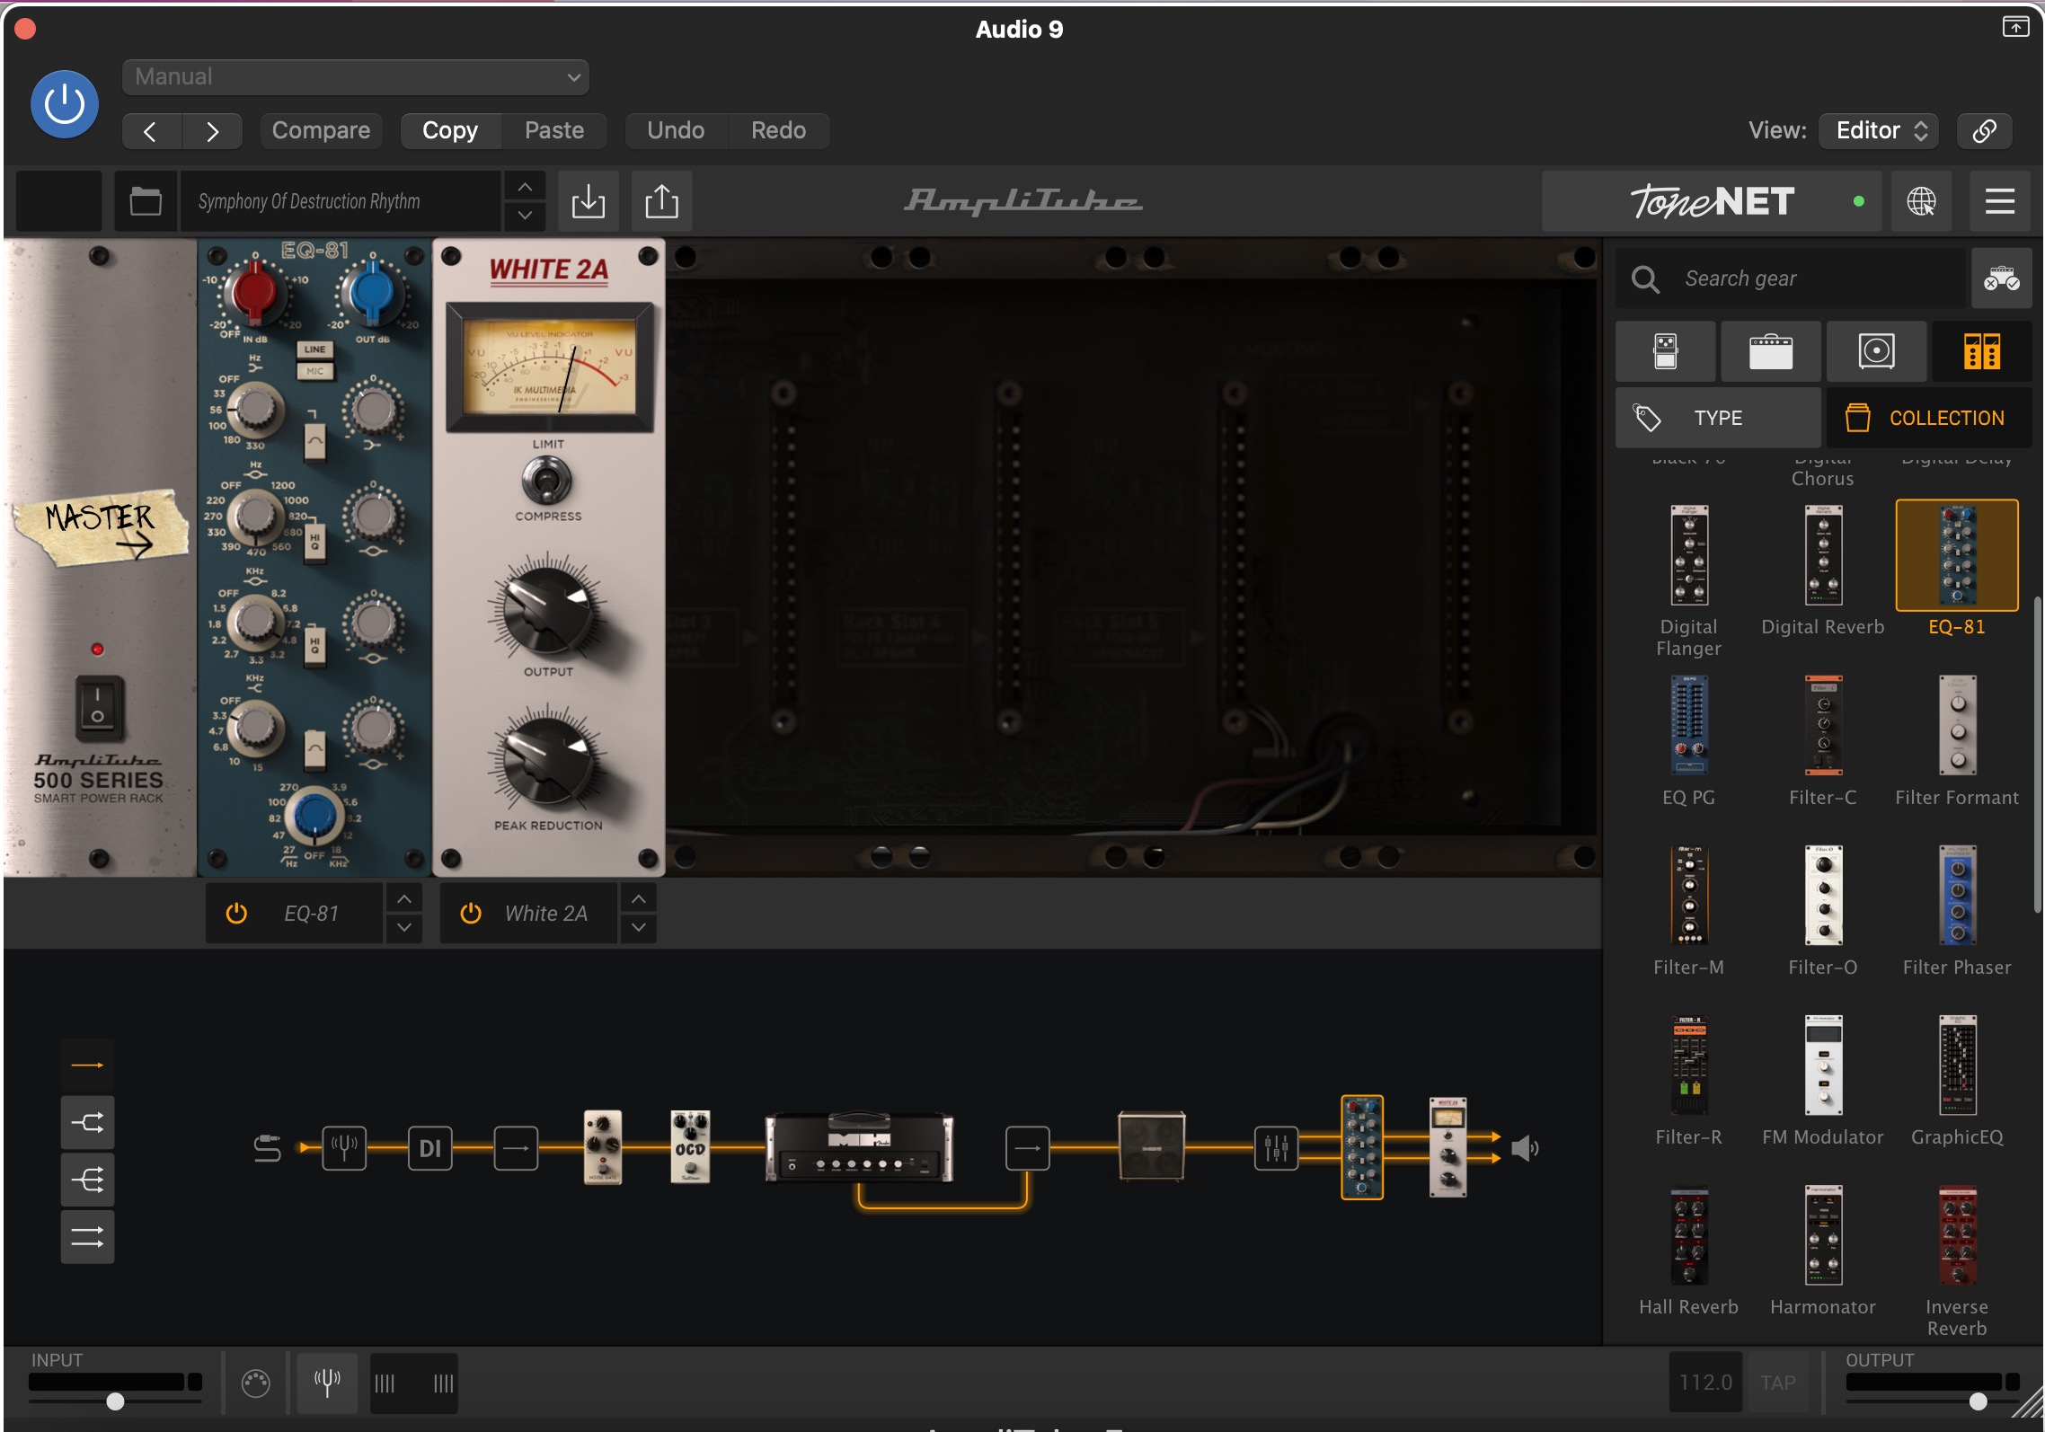The width and height of the screenshot is (2045, 1432).
Task: Open the View Editor dropdown
Action: coord(1879,131)
